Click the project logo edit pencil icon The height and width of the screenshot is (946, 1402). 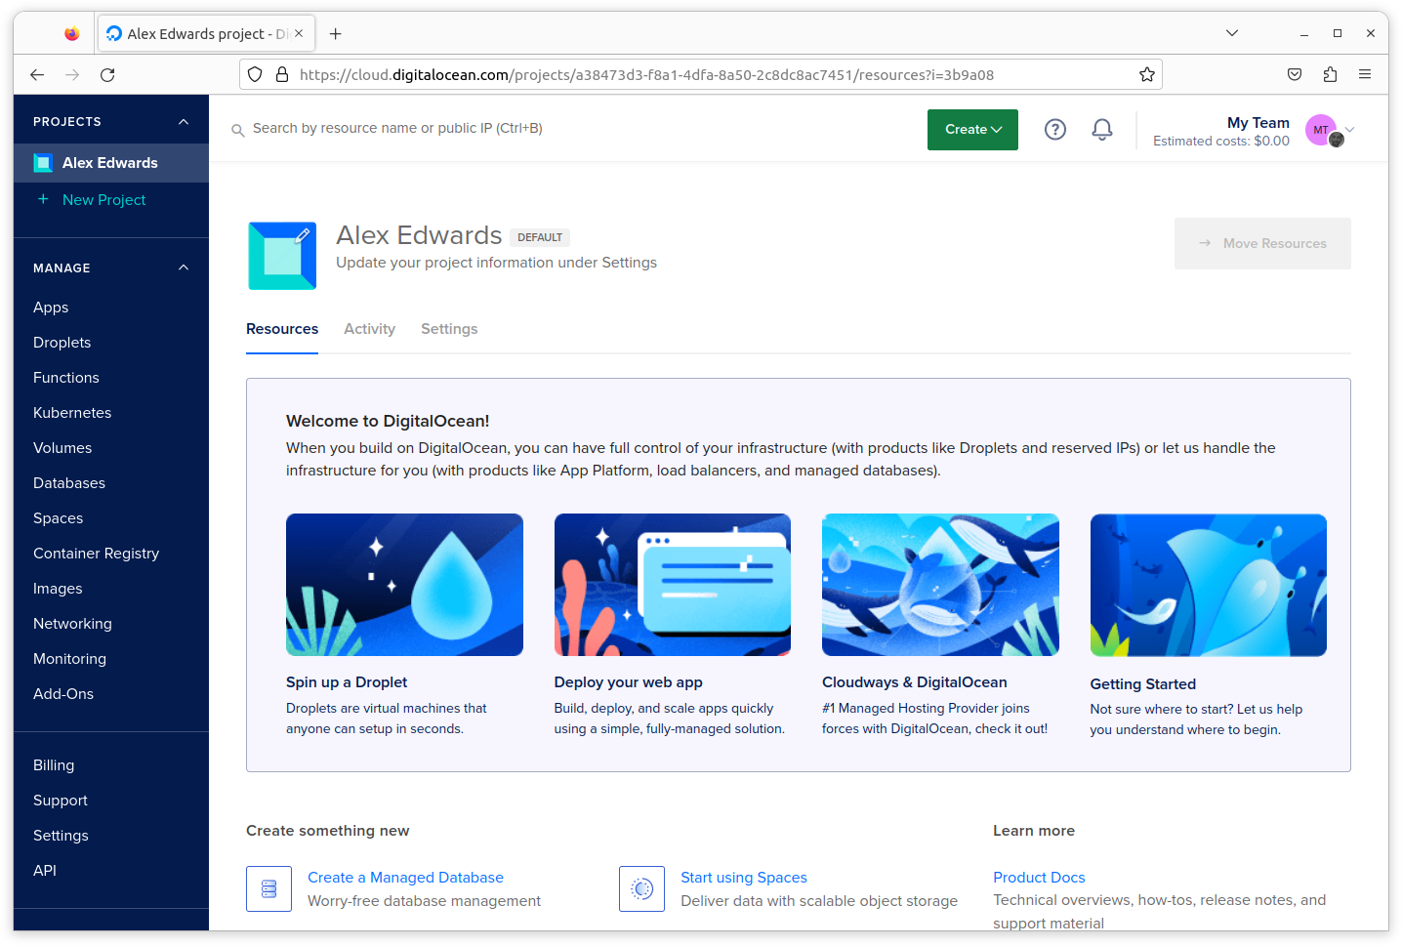click(303, 235)
